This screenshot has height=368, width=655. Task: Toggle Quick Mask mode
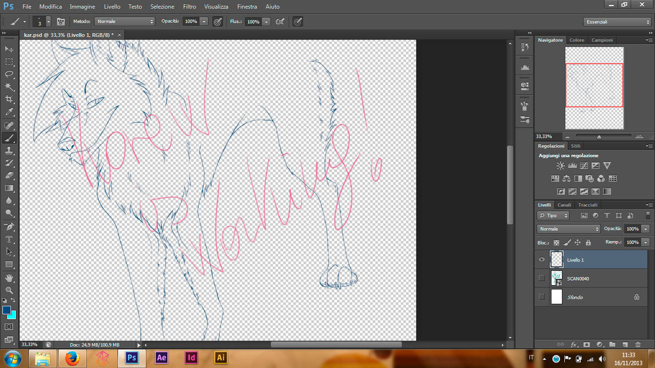9,327
